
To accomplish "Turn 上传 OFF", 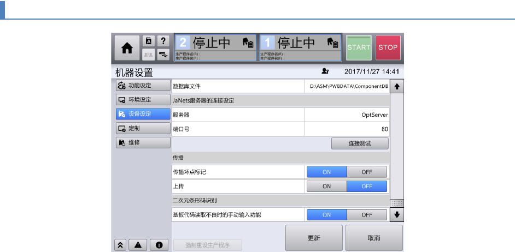I will tap(367, 186).
